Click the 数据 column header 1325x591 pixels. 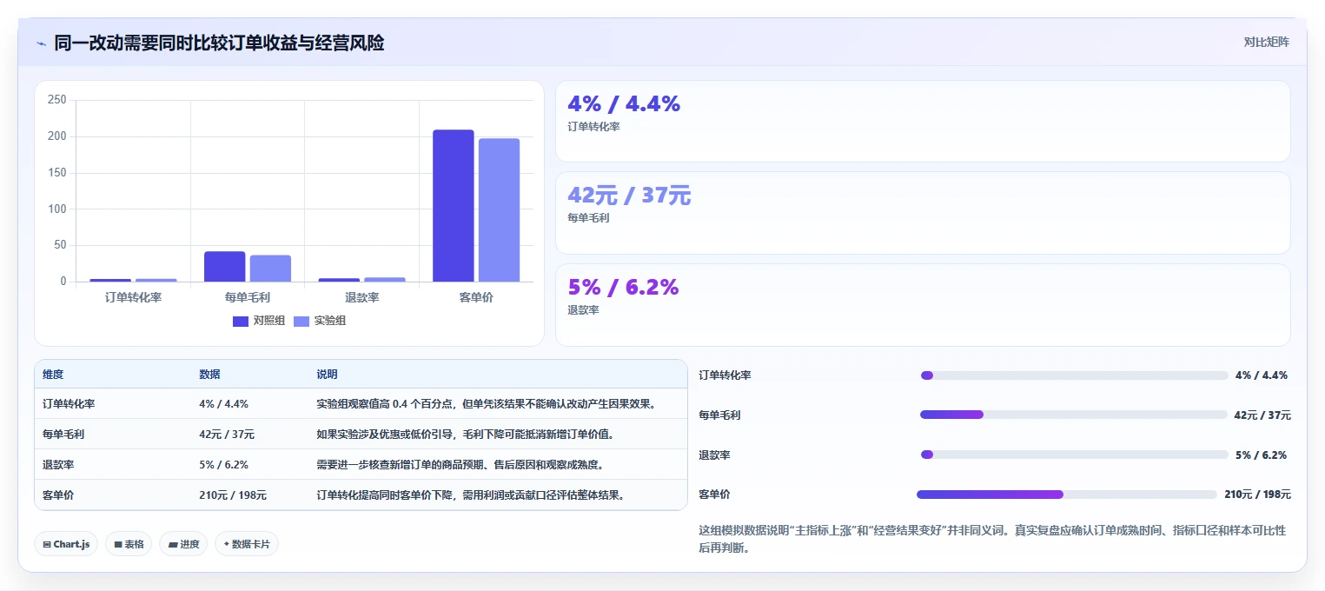click(x=209, y=375)
